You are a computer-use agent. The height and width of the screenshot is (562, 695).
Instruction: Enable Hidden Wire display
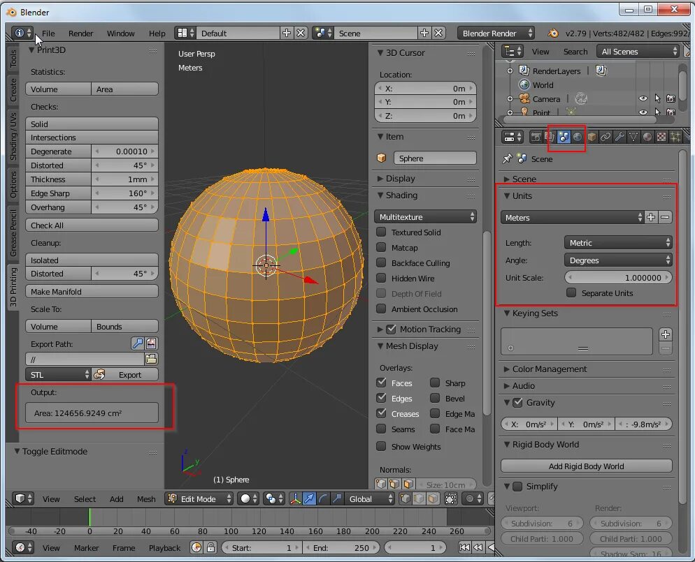381,279
